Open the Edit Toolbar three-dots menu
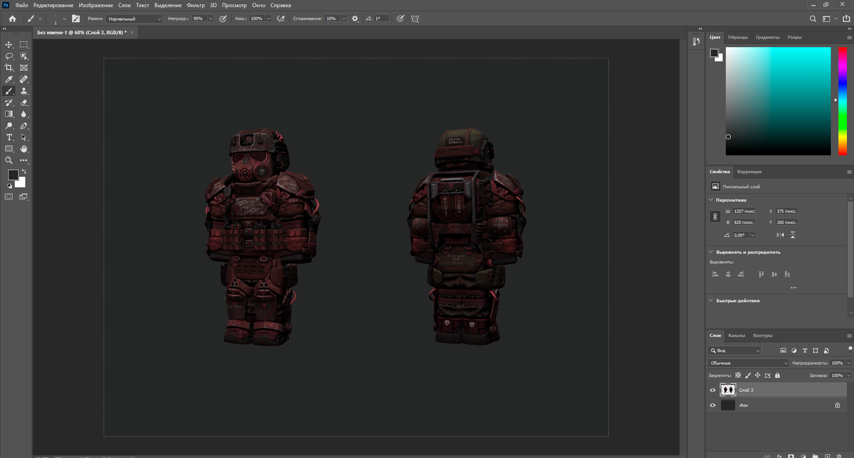The image size is (854, 458). point(24,160)
